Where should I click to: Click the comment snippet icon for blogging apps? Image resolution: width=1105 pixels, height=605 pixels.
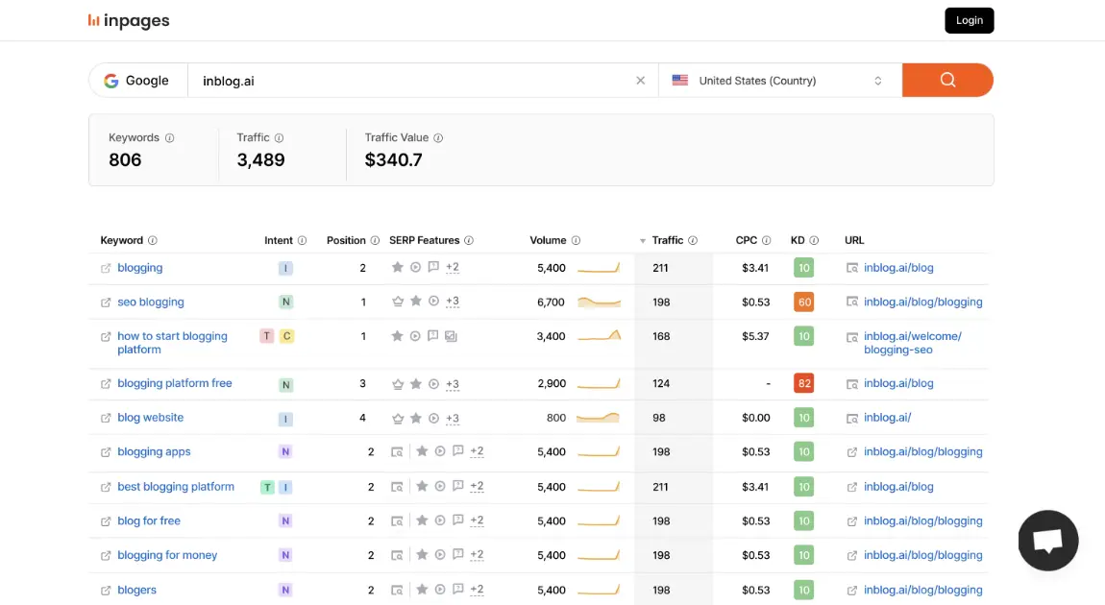pyautogui.click(x=456, y=451)
